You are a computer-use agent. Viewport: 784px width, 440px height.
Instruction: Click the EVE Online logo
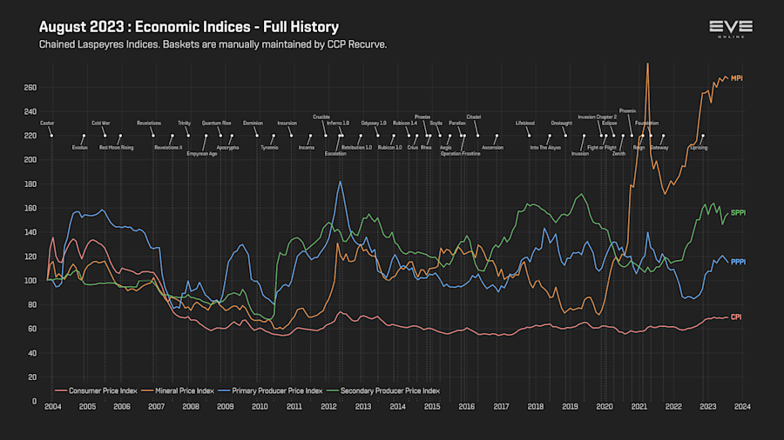[x=731, y=29]
